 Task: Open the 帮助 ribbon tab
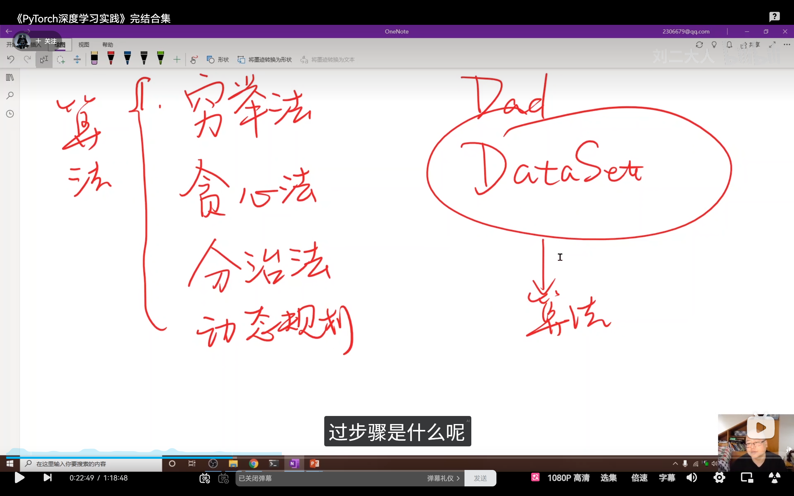(108, 45)
